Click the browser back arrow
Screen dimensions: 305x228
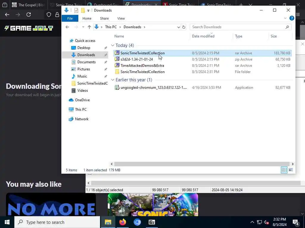tap(7, 15)
